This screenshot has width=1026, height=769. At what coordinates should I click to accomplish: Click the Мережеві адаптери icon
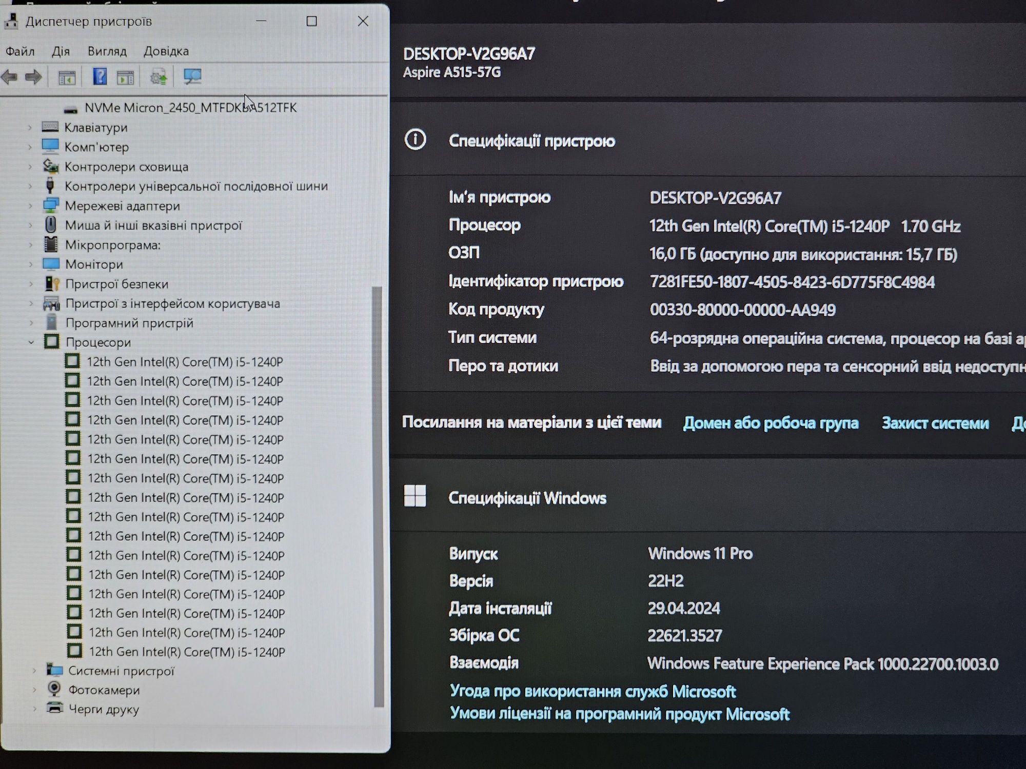point(51,206)
